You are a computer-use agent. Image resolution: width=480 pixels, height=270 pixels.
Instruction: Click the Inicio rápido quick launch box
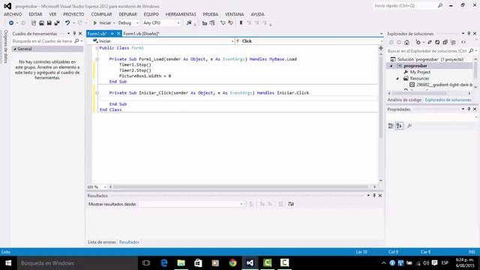pos(405,6)
